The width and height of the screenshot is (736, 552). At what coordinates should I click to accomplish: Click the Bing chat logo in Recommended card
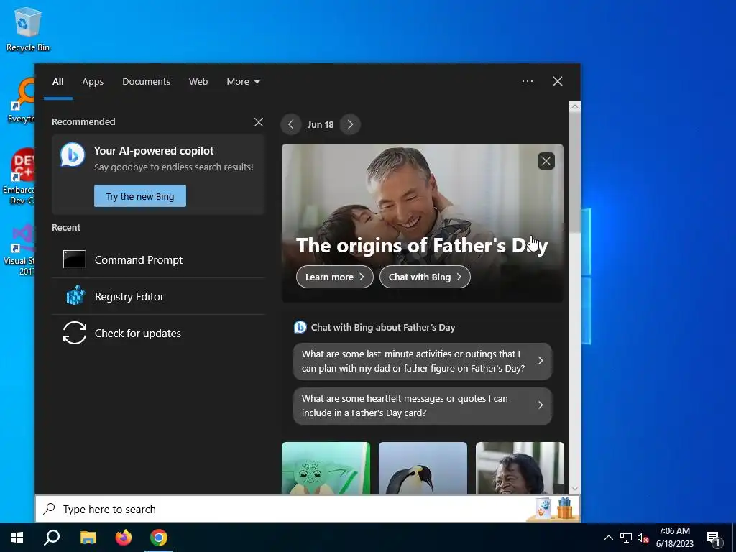73,155
